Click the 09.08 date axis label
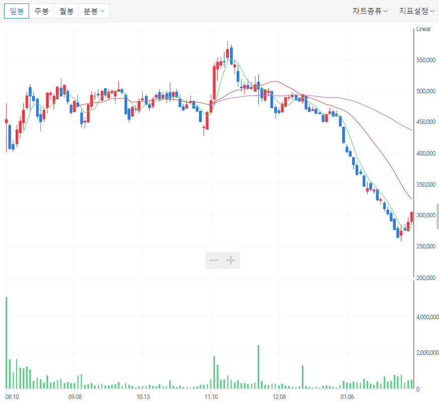This screenshot has width=439, height=402. point(75,397)
